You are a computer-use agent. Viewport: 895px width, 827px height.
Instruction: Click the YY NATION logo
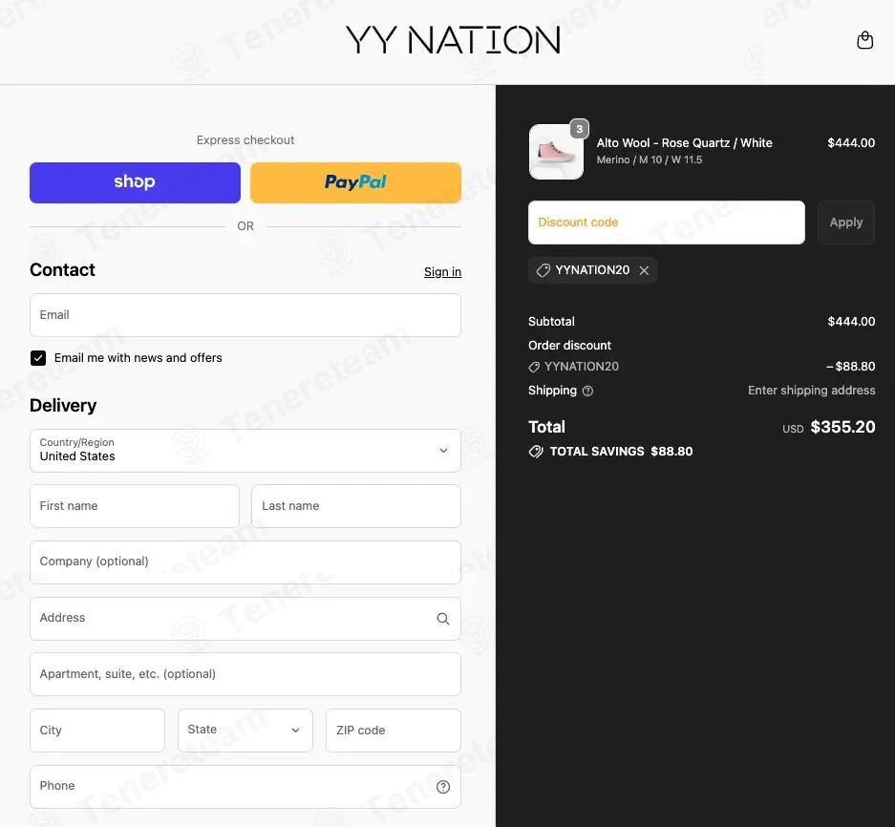(x=453, y=40)
